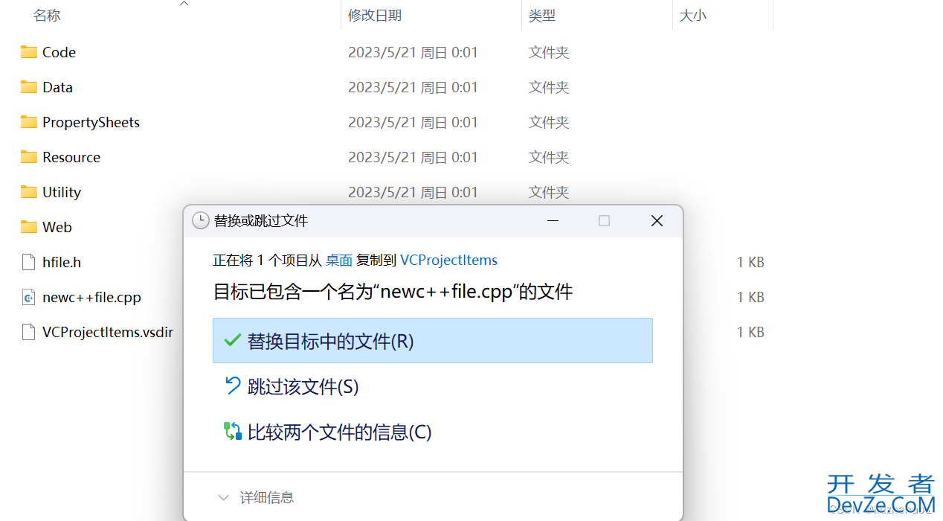Select the Data folder name
Image resolution: width=943 pixels, height=521 pixels.
(57, 87)
